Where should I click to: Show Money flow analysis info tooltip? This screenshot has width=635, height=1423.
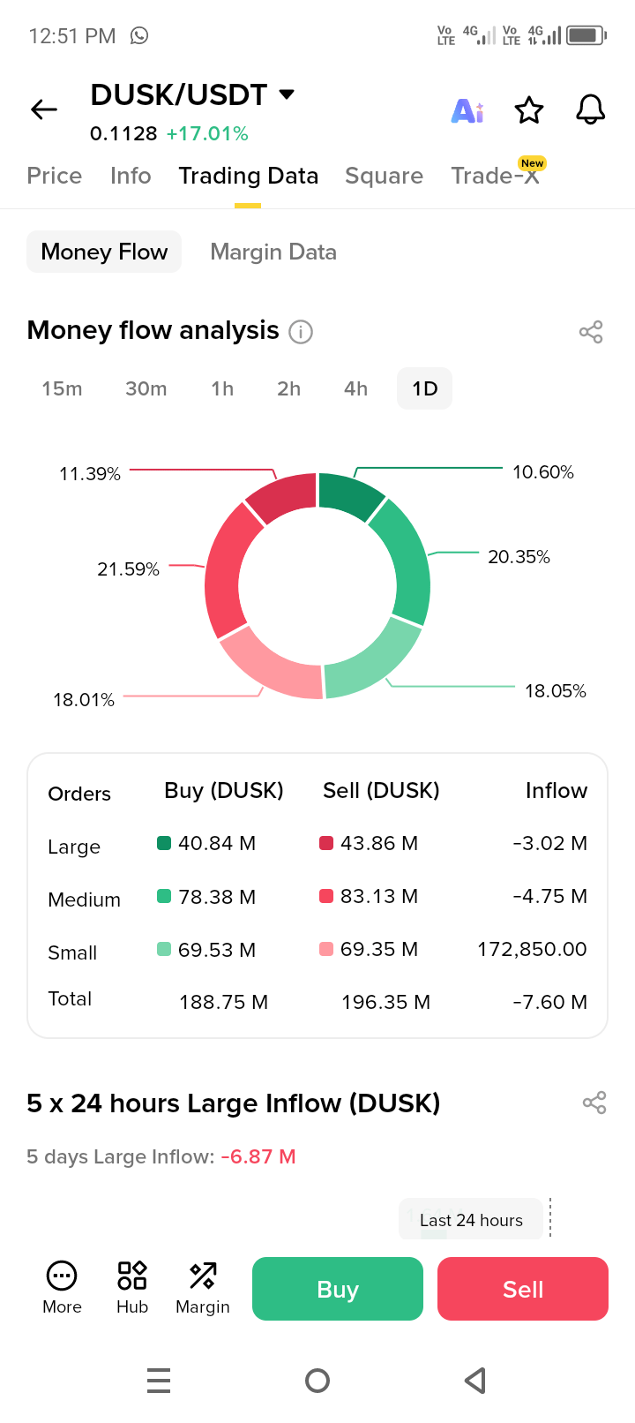[x=301, y=332]
